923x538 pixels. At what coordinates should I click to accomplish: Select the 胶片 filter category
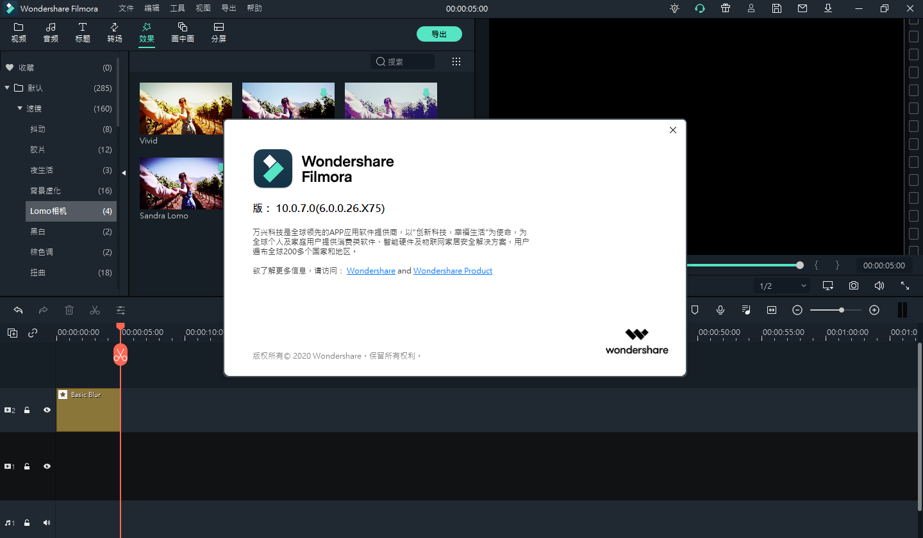click(x=71, y=150)
